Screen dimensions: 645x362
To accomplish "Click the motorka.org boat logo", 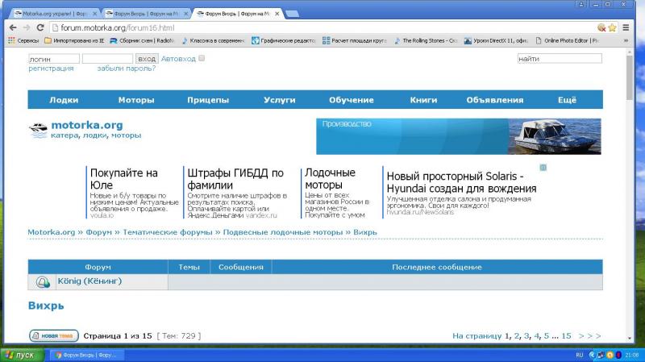I will 38,130.
